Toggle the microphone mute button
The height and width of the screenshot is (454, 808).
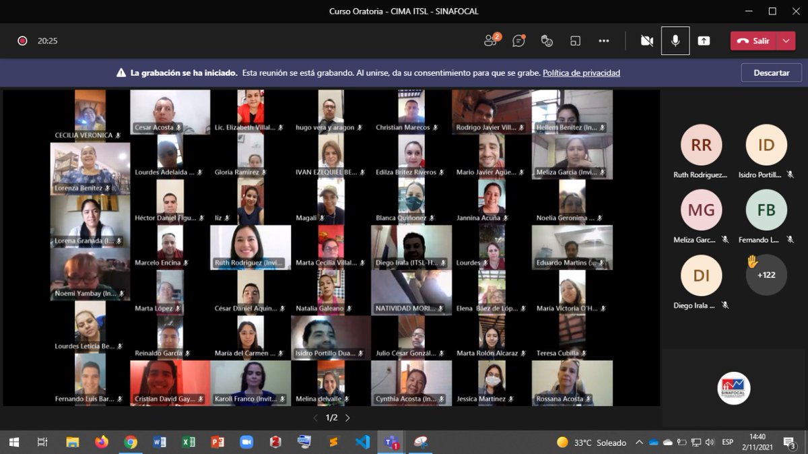click(x=675, y=41)
